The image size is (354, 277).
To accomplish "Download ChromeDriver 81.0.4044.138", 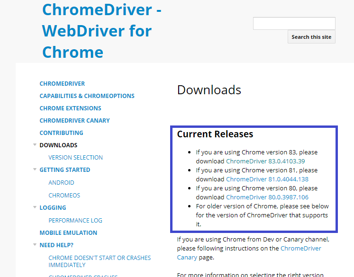I will [x=267, y=179].
